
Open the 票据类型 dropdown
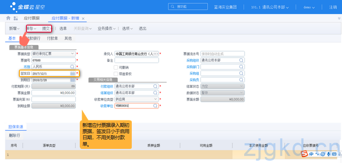(72, 54)
